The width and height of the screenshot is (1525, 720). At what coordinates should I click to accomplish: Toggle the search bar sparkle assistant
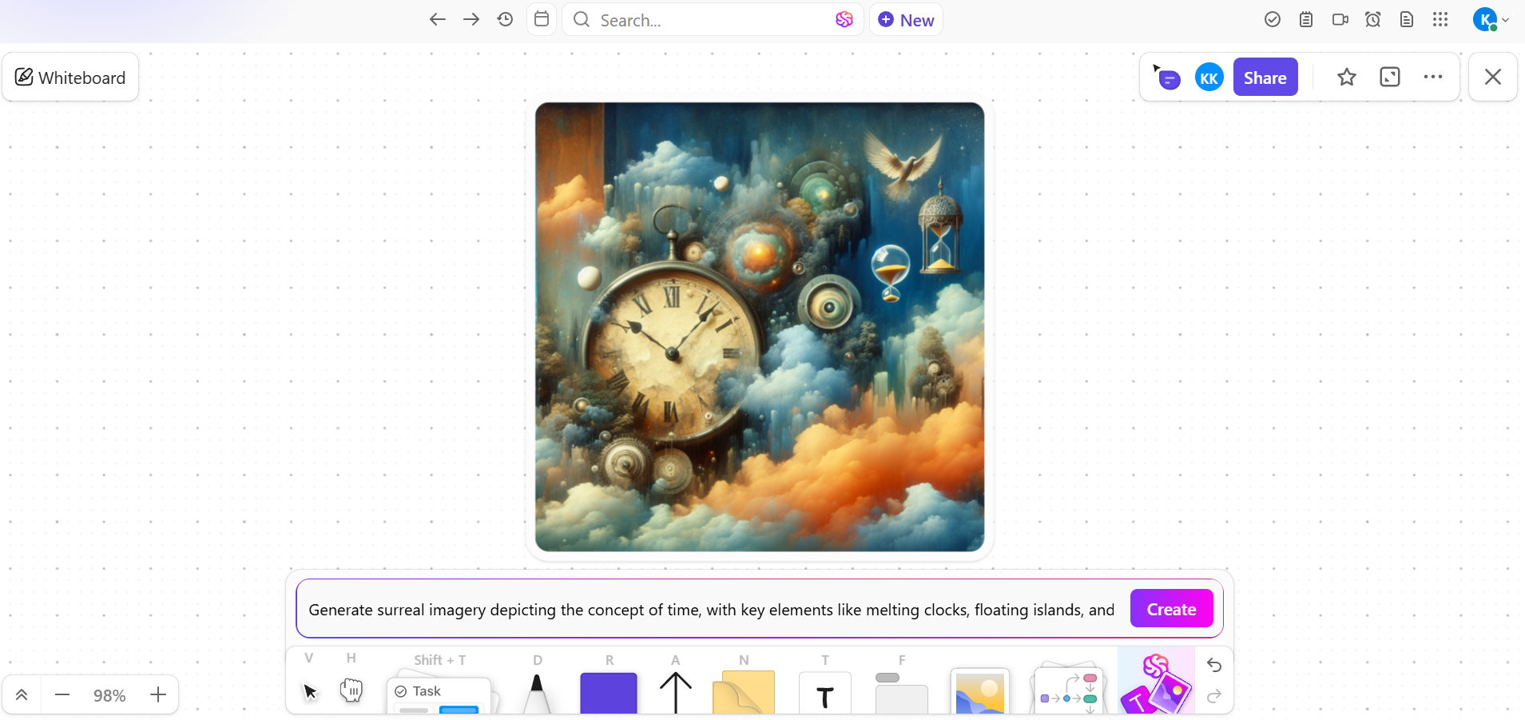844,19
